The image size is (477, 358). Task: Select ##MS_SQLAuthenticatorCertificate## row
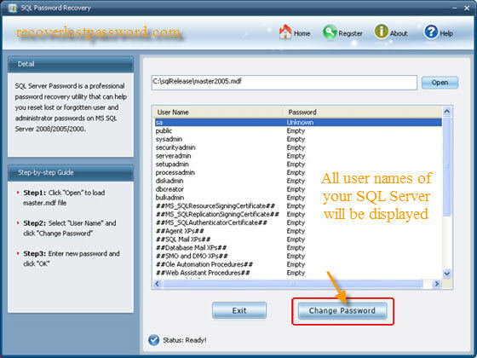(298, 222)
